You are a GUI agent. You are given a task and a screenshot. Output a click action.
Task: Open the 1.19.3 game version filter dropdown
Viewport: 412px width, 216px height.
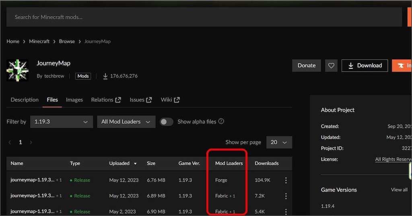pos(62,122)
